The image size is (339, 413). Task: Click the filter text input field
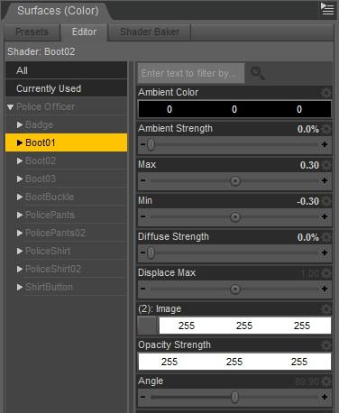(191, 73)
